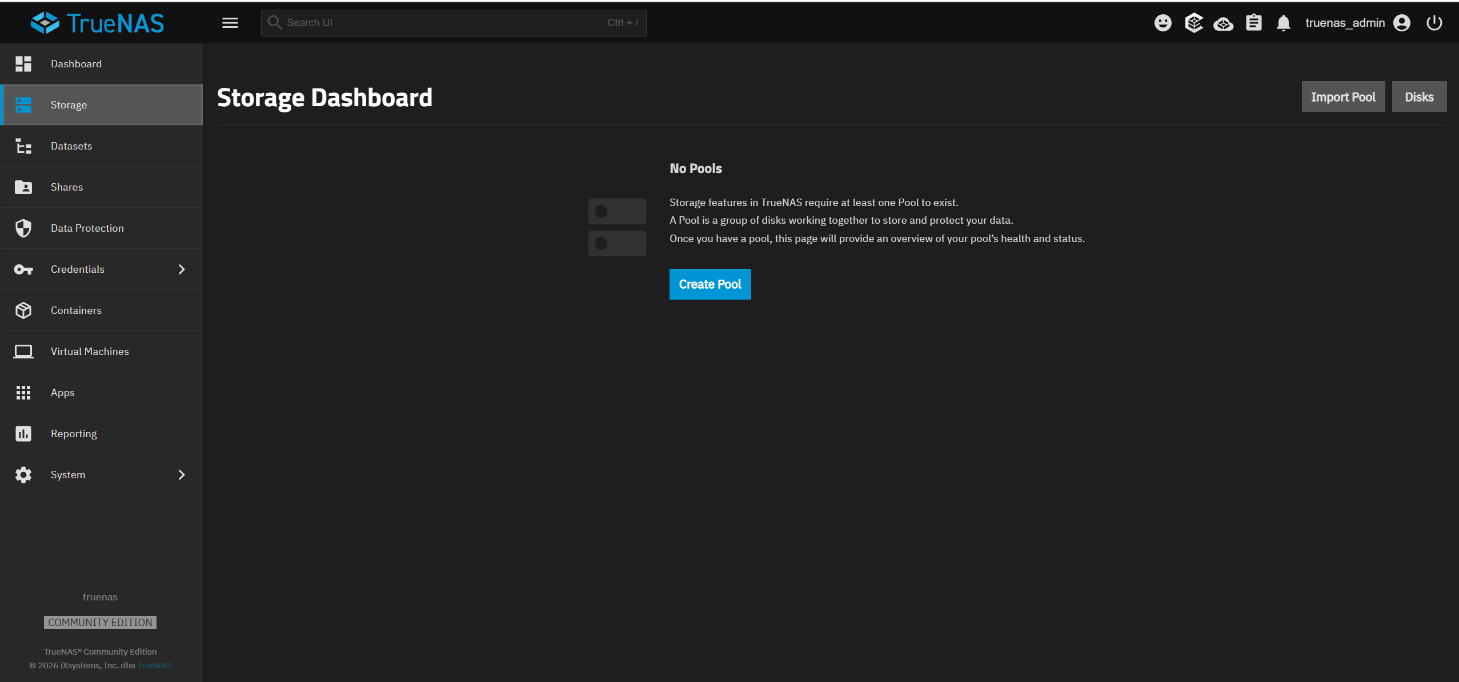The height and width of the screenshot is (682, 1459).
Task: Open the Credentials menu label
Action: point(78,269)
